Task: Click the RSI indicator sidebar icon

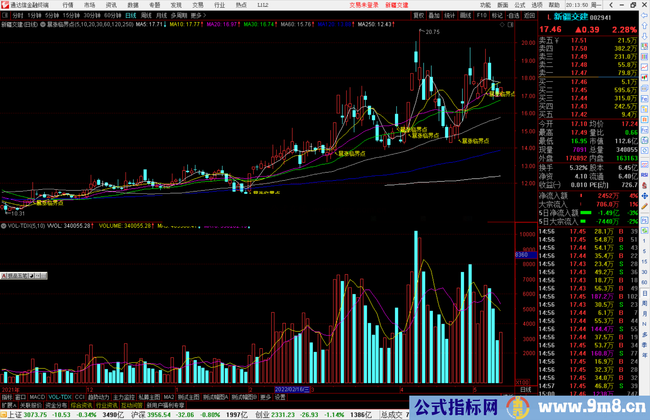Action: [x=644, y=175]
